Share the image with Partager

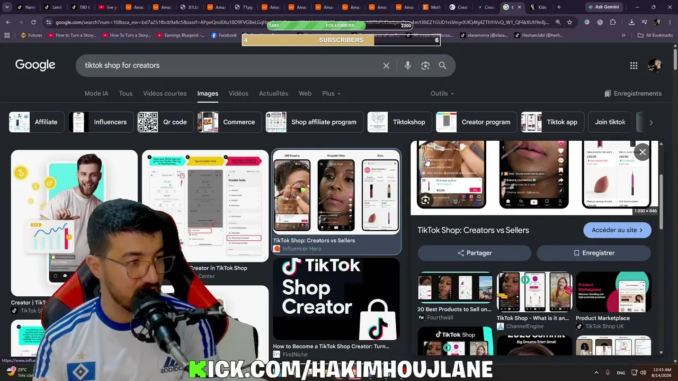tap(475, 253)
